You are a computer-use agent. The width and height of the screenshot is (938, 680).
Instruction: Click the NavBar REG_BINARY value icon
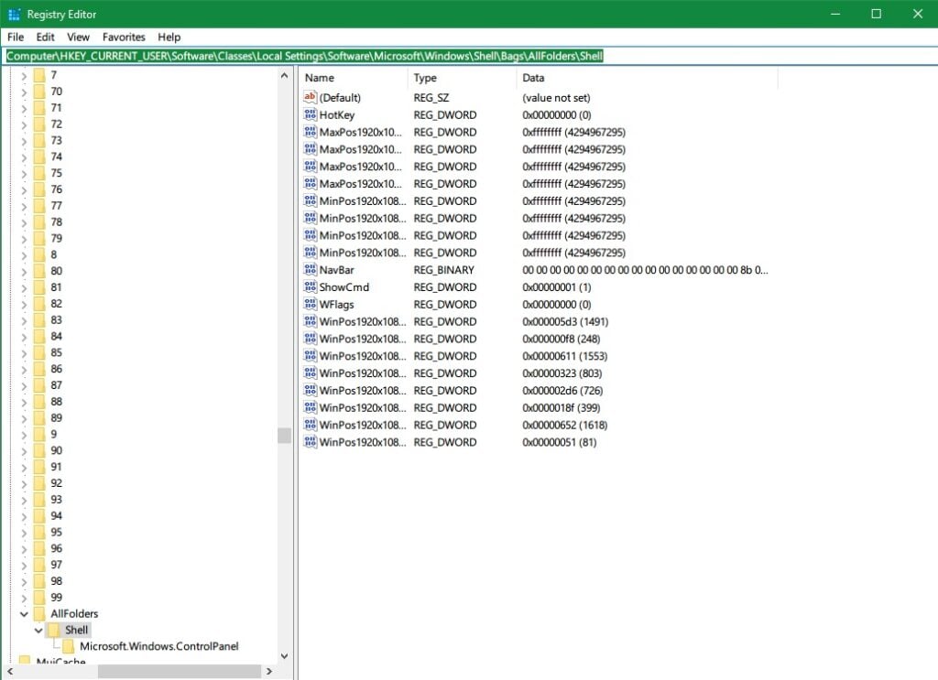(311, 270)
